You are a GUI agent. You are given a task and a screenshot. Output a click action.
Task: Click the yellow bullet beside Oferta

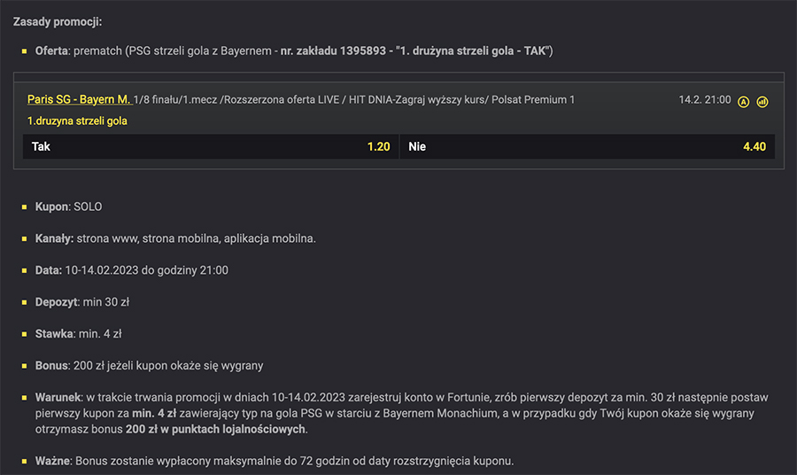coord(26,51)
